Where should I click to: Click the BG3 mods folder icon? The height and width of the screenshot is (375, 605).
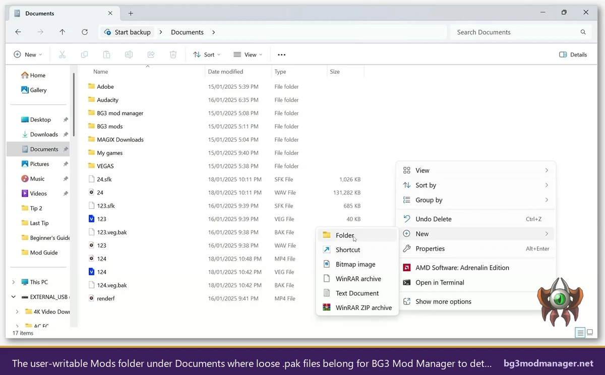[91, 126]
